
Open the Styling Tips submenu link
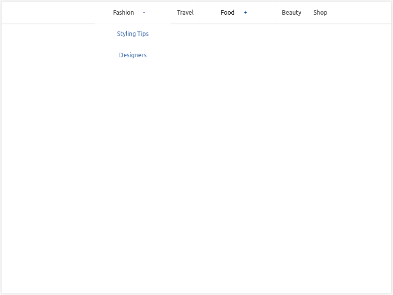coord(132,34)
